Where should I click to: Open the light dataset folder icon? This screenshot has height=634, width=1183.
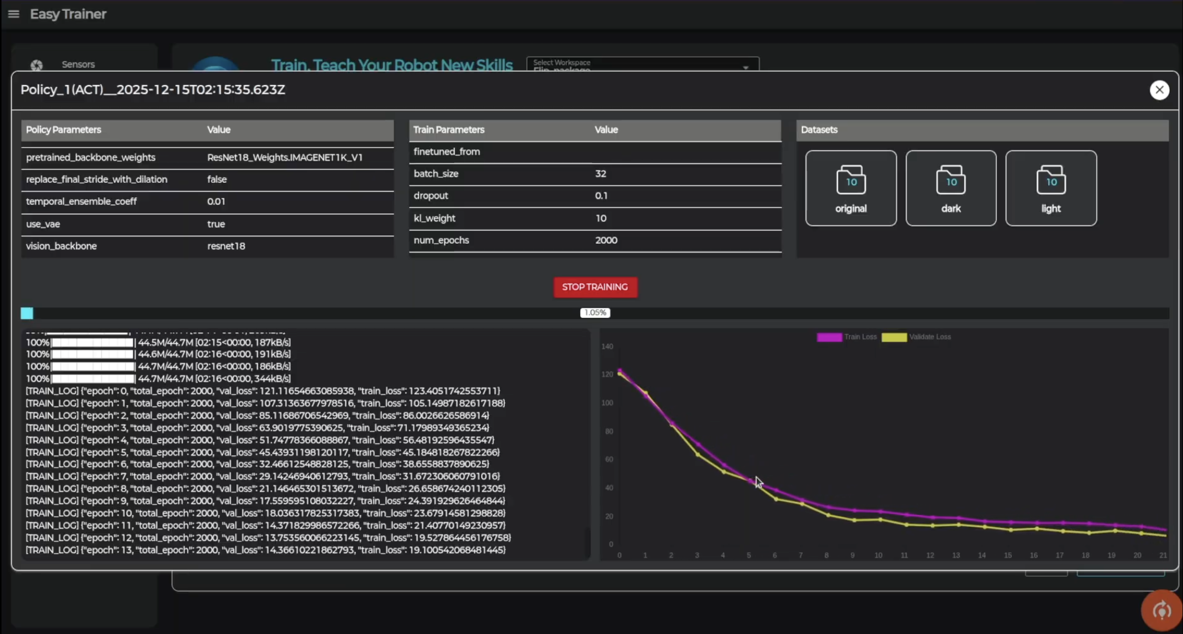point(1050,180)
